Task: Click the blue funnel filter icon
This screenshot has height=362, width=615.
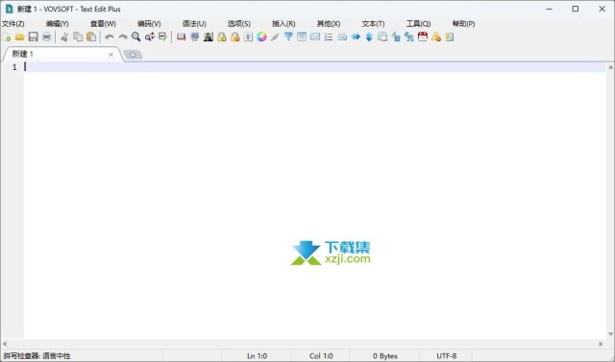Action: [x=288, y=37]
